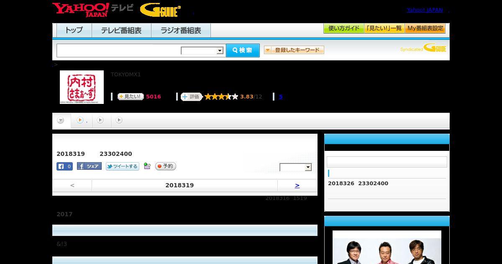
Task: Click the G-GUIDE logo in the header
Action: [160, 10]
